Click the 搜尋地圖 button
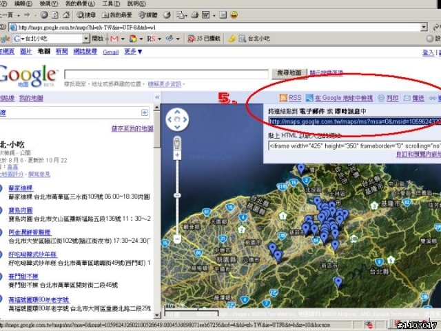The height and width of the screenshot is (331, 441). pos(289,72)
